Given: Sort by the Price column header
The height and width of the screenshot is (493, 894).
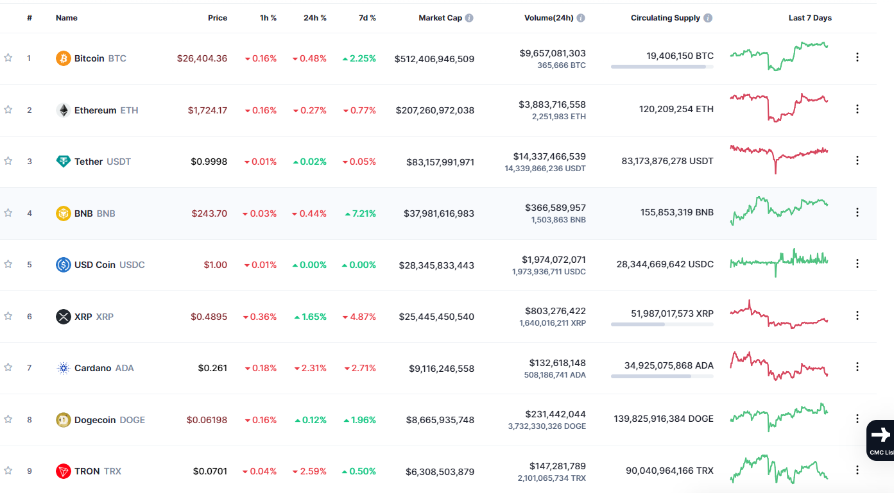Looking at the screenshot, I should 218,17.
